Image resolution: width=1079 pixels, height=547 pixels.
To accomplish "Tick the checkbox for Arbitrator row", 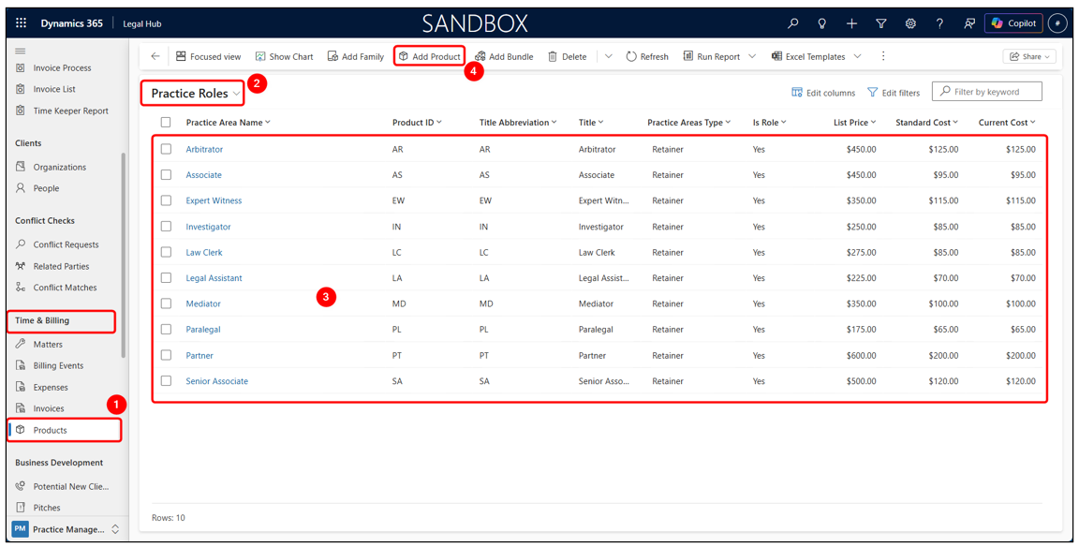I will [x=166, y=149].
